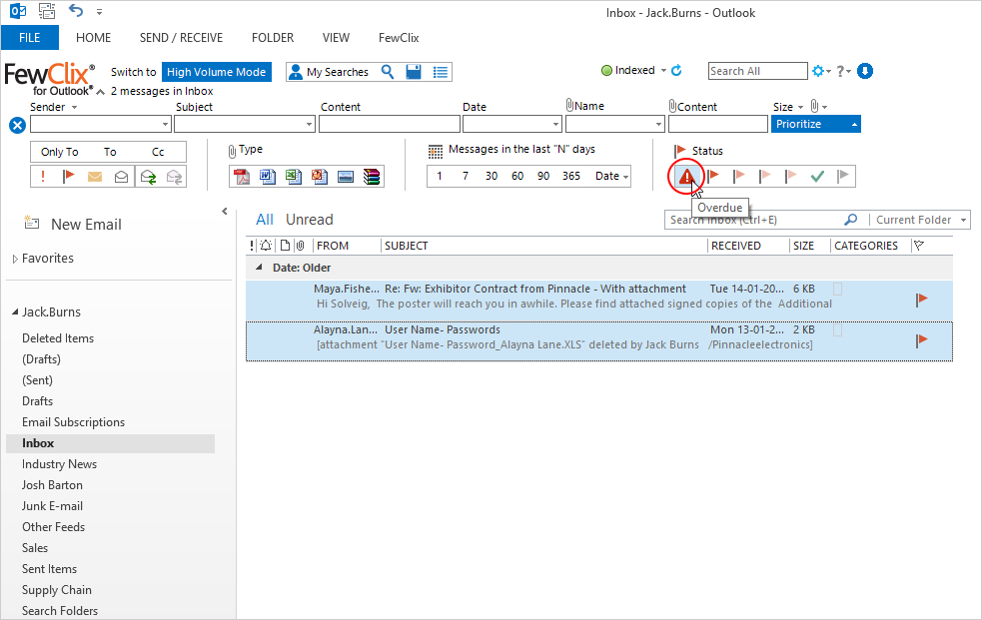Open the FewClix ribbon tab
The height and width of the screenshot is (620, 982).
(399, 38)
